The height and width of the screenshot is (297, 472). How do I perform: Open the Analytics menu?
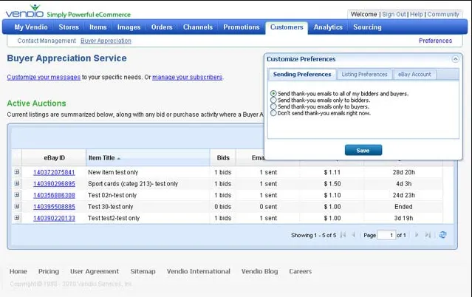point(328,27)
